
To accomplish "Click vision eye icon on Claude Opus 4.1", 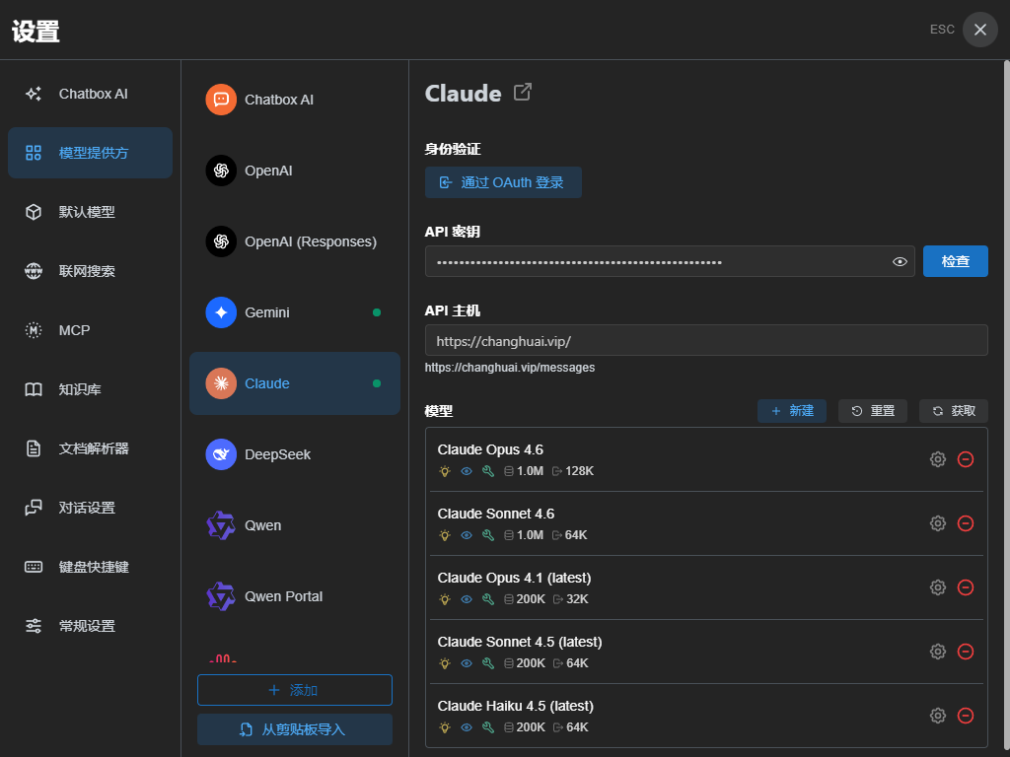I will coord(467,599).
